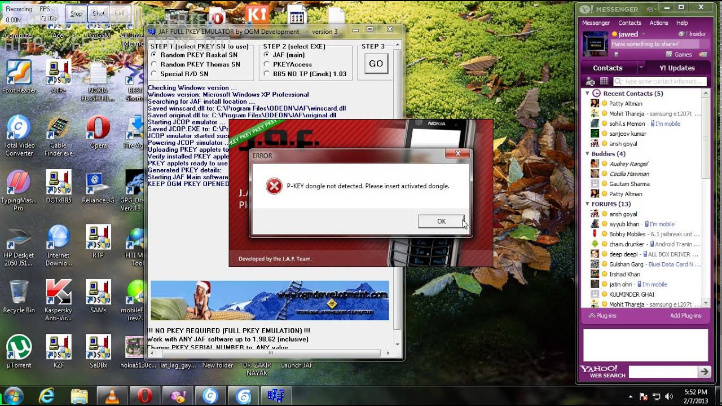Click the Messenger contact list scrollbar

(706, 198)
